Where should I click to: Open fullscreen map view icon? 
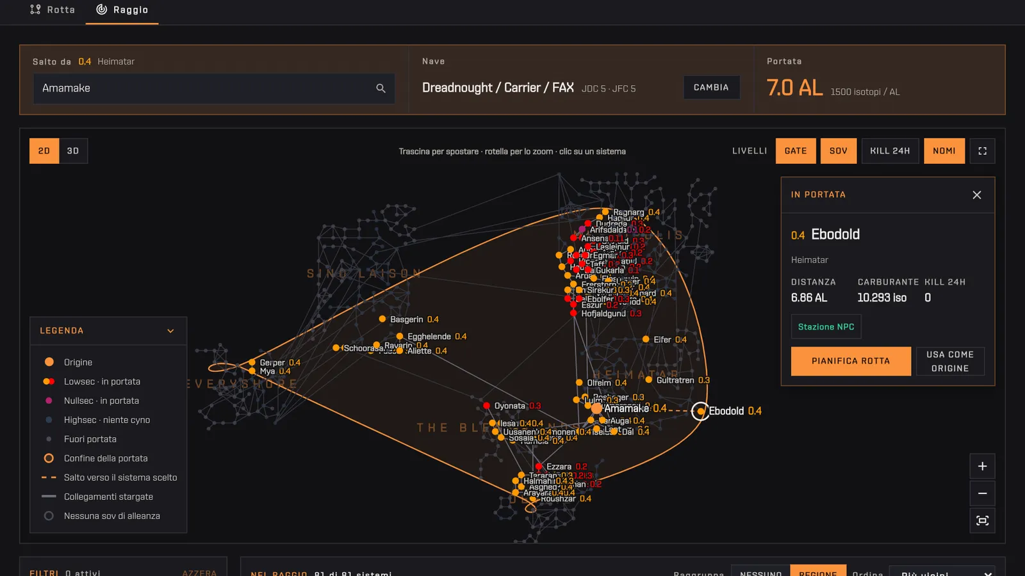coord(982,151)
